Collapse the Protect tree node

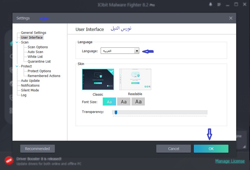point(17,66)
